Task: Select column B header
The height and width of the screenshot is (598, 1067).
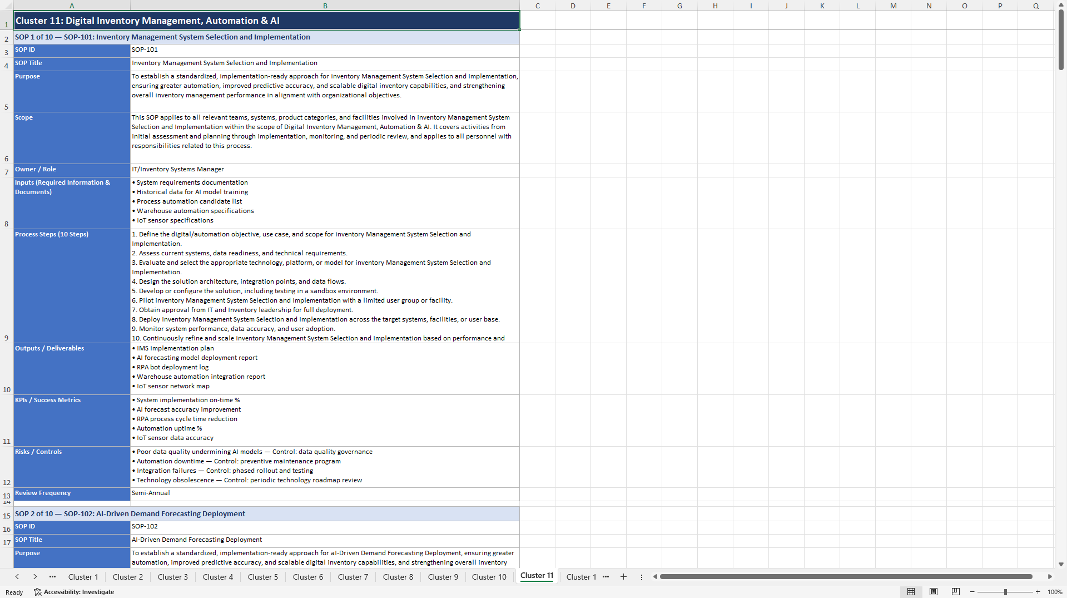Action: [x=325, y=6]
